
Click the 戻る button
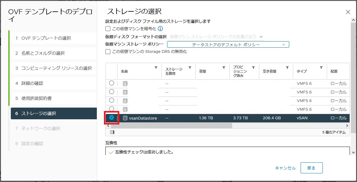tap(311, 168)
